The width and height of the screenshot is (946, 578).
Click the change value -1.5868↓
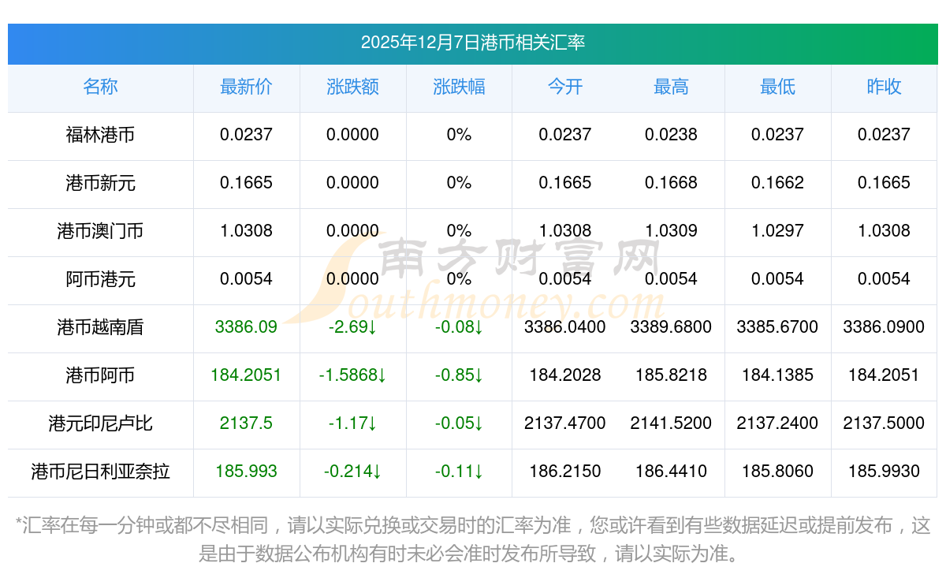tap(352, 375)
